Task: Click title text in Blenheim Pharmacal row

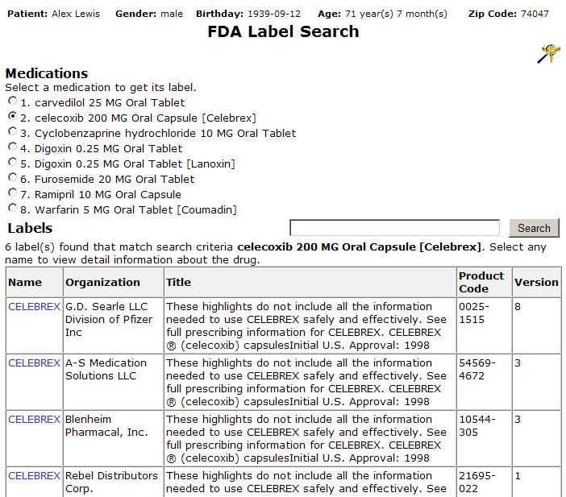Action: click(x=306, y=438)
